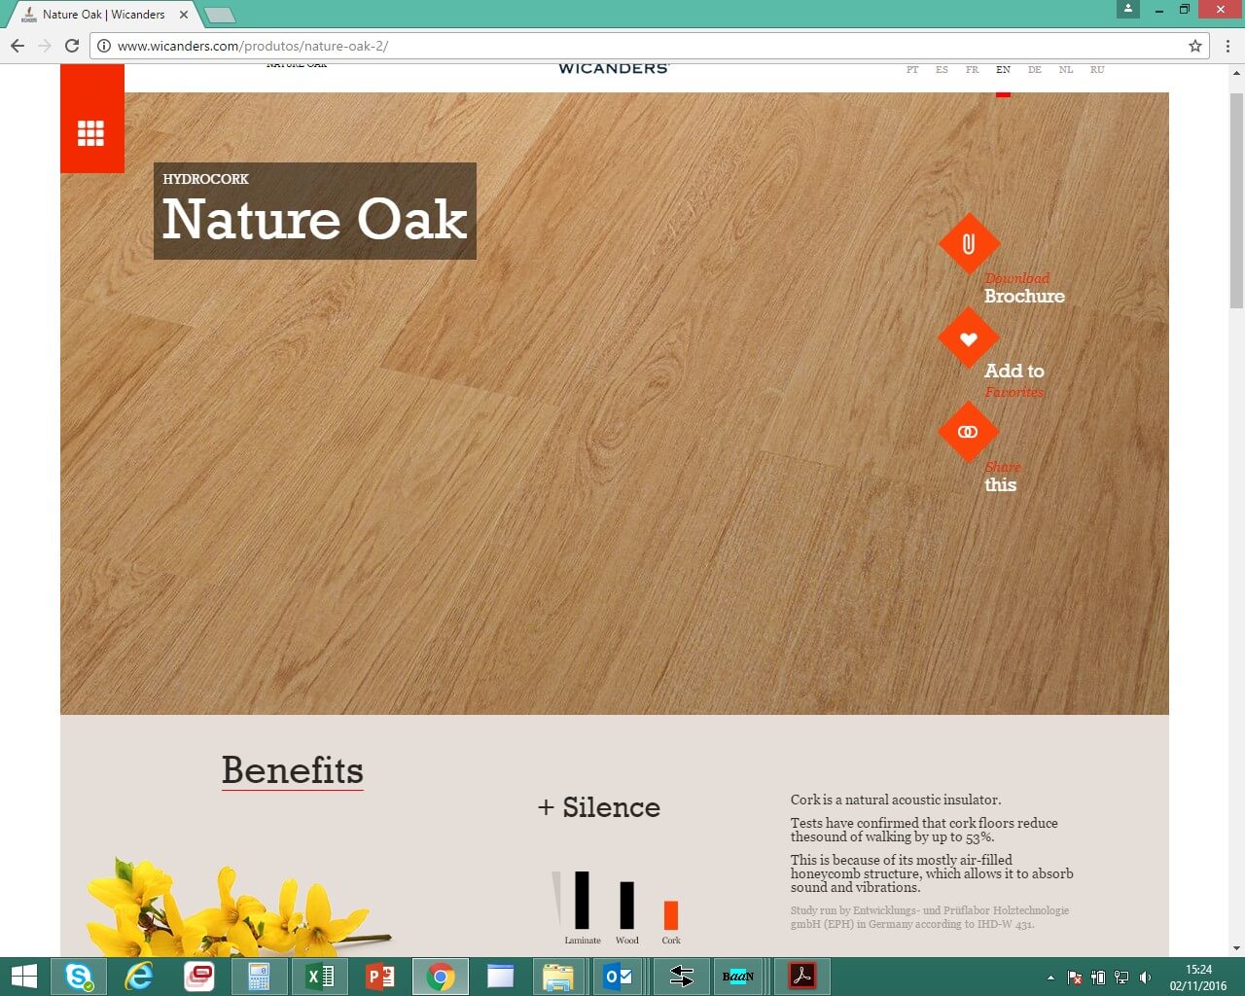Click the Chrome profile icon in title bar

1128,9
